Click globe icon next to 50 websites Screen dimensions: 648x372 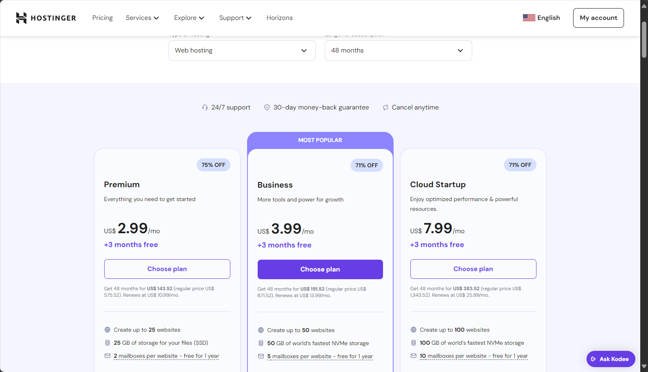[x=261, y=330]
